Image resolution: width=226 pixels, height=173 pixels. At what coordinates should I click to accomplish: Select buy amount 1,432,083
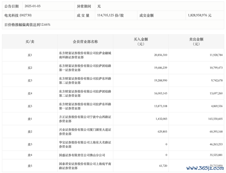point(161,119)
